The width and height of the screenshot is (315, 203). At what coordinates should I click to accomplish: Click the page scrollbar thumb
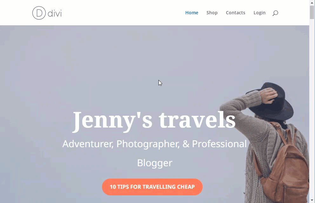tap(312, 12)
